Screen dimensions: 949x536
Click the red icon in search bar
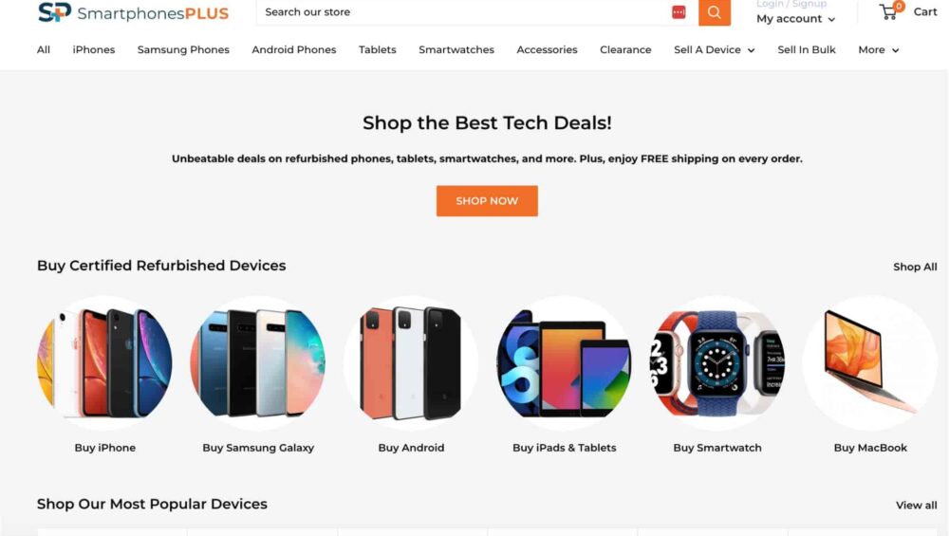tap(679, 12)
